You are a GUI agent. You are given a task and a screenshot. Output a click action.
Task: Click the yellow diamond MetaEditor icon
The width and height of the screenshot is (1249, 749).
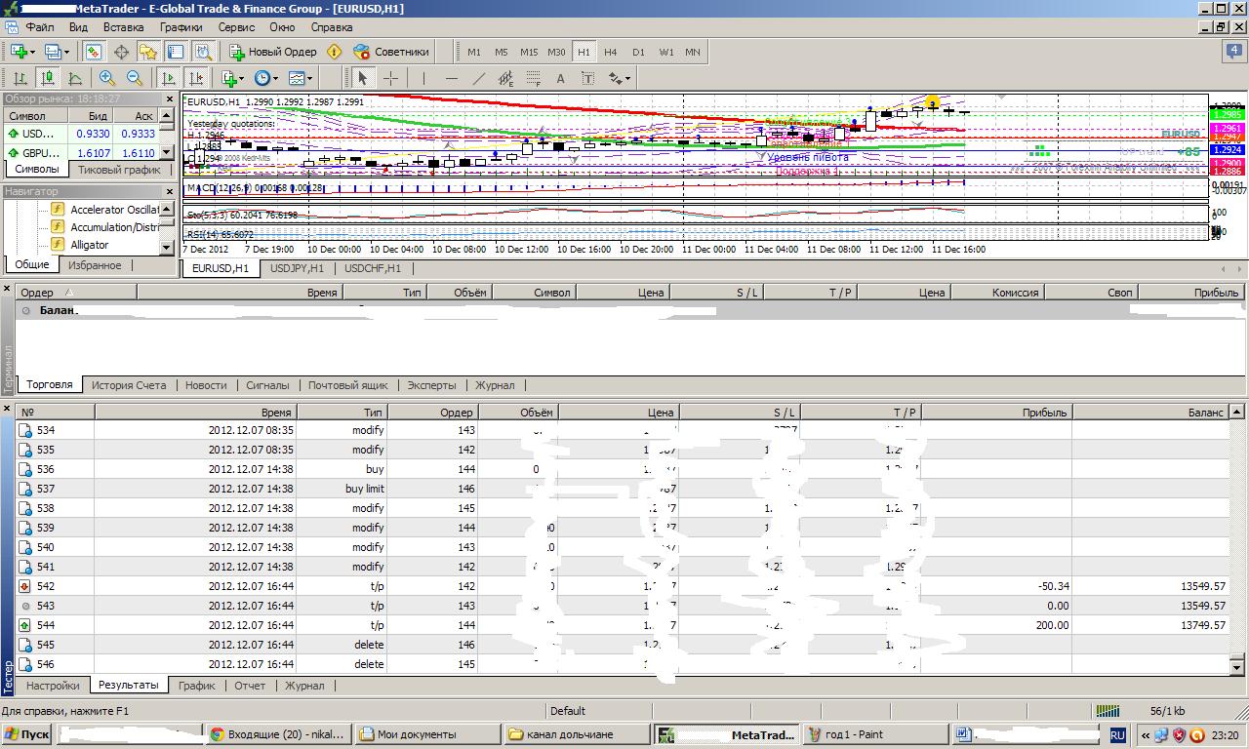click(x=335, y=52)
